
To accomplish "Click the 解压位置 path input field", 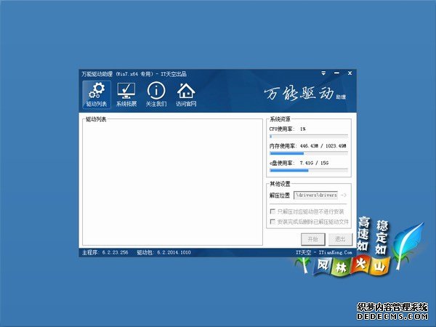I will point(316,195).
